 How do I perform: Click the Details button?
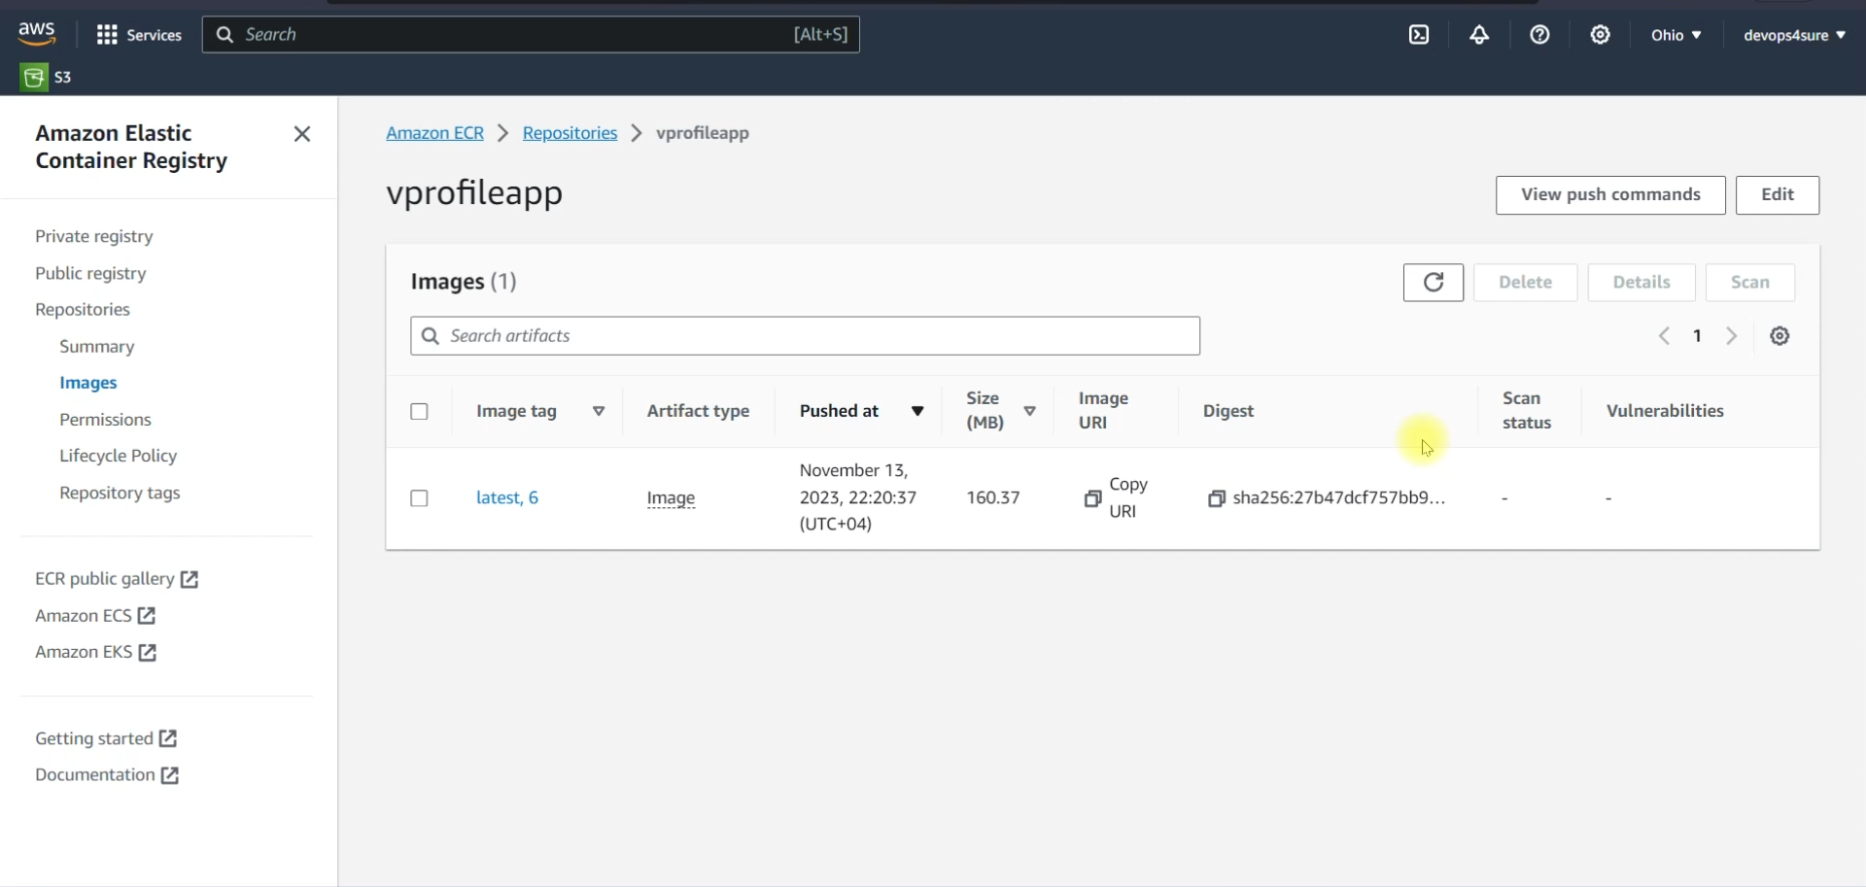click(1641, 283)
